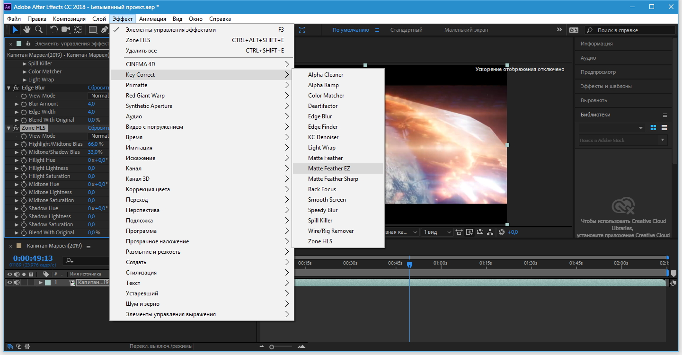Reset Zone HLS with Сбросить
Viewport: 682px width, 355px height.
pyautogui.click(x=98, y=128)
